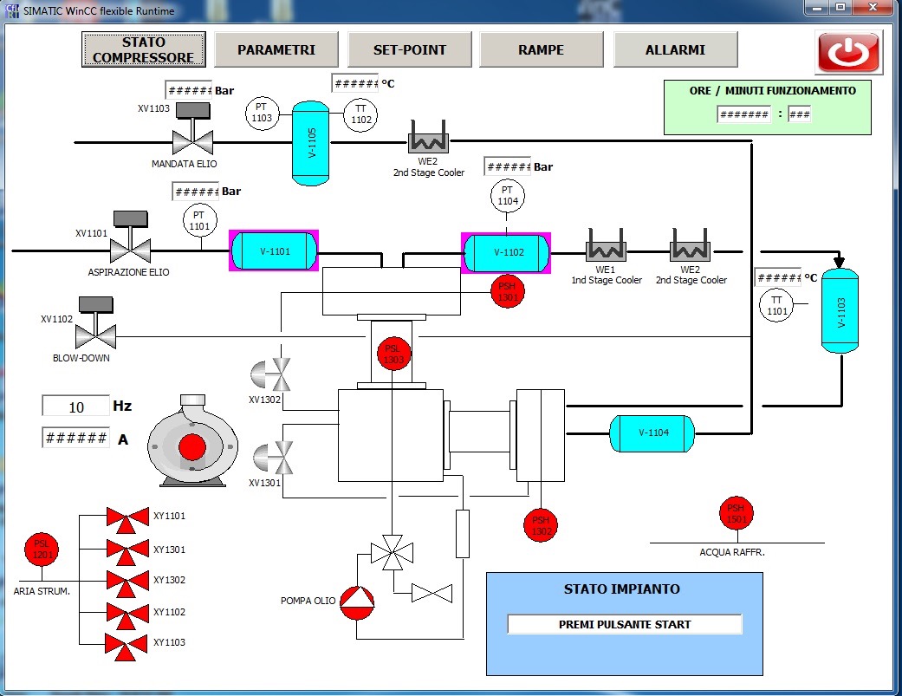Click the motor current field in A
902x696 pixels.
click(76, 438)
